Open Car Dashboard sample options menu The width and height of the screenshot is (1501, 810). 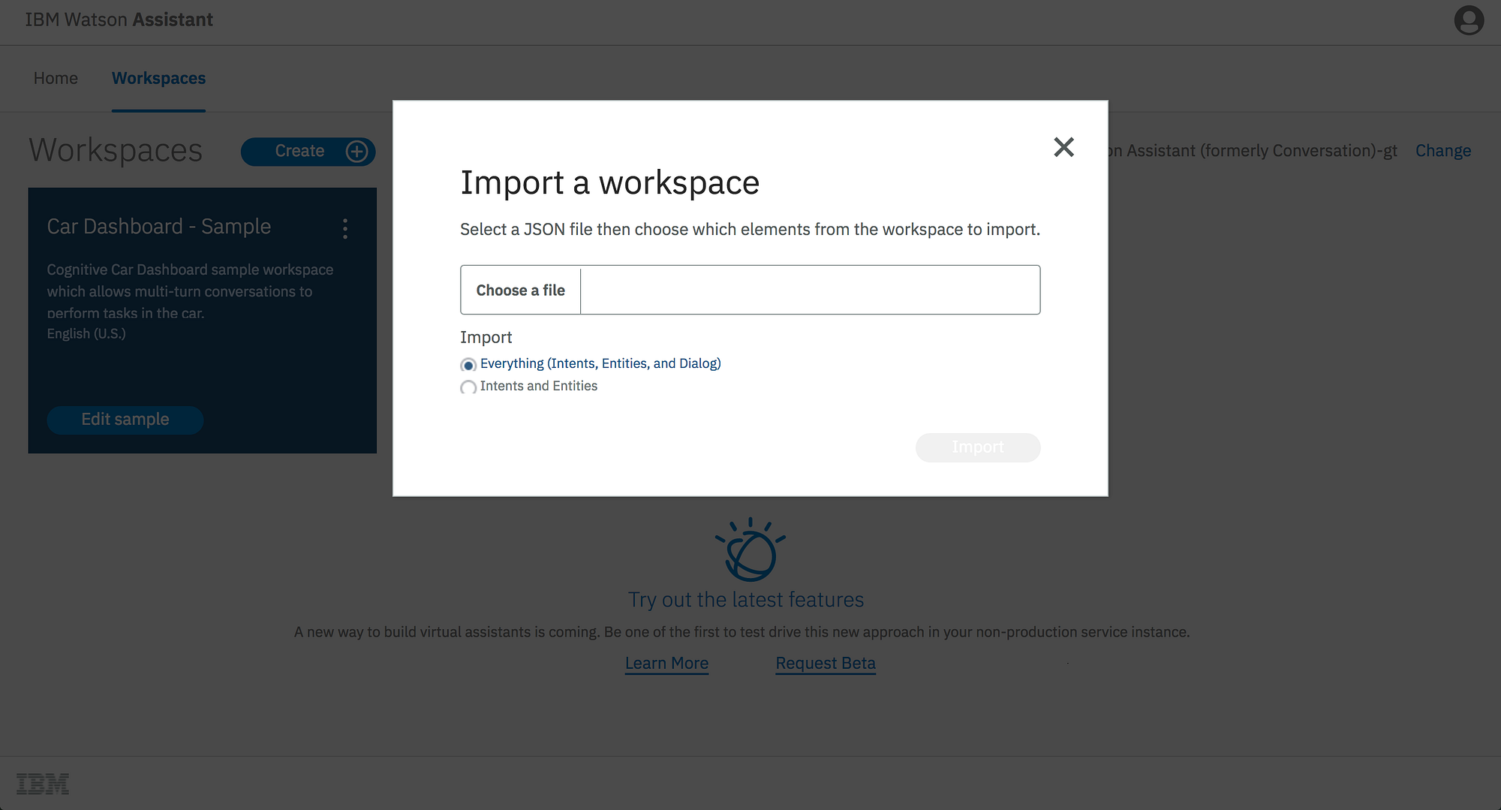pos(345,228)
